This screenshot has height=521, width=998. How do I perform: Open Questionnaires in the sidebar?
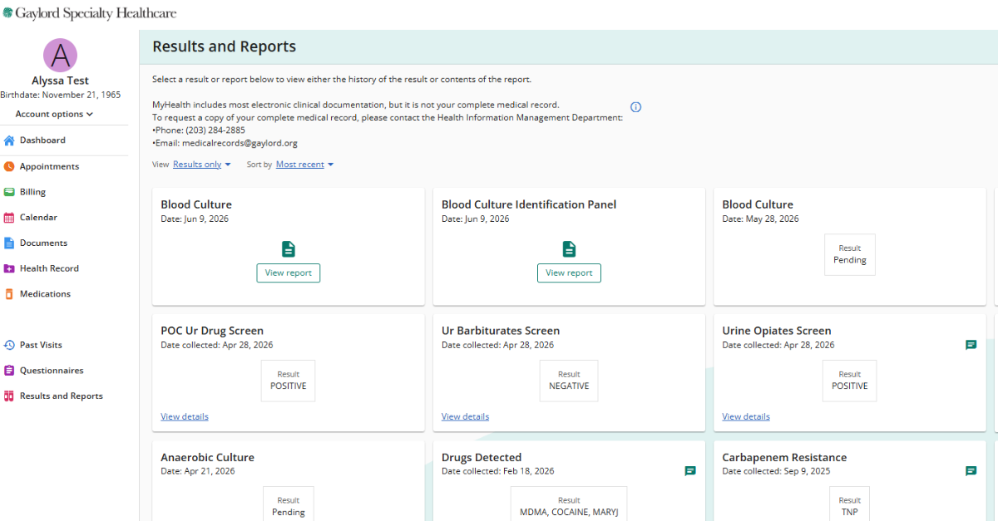click(x=52, y=371)
